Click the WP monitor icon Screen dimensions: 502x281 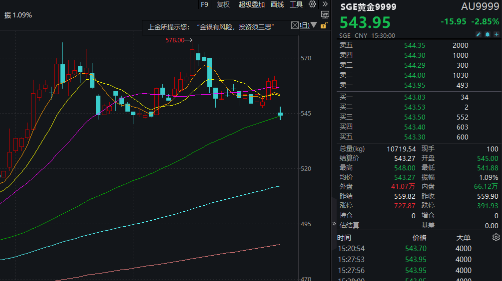pos(325,15)
